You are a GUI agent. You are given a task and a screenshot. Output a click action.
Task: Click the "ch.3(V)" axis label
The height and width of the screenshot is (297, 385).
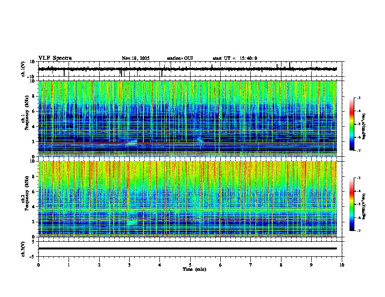23,249
